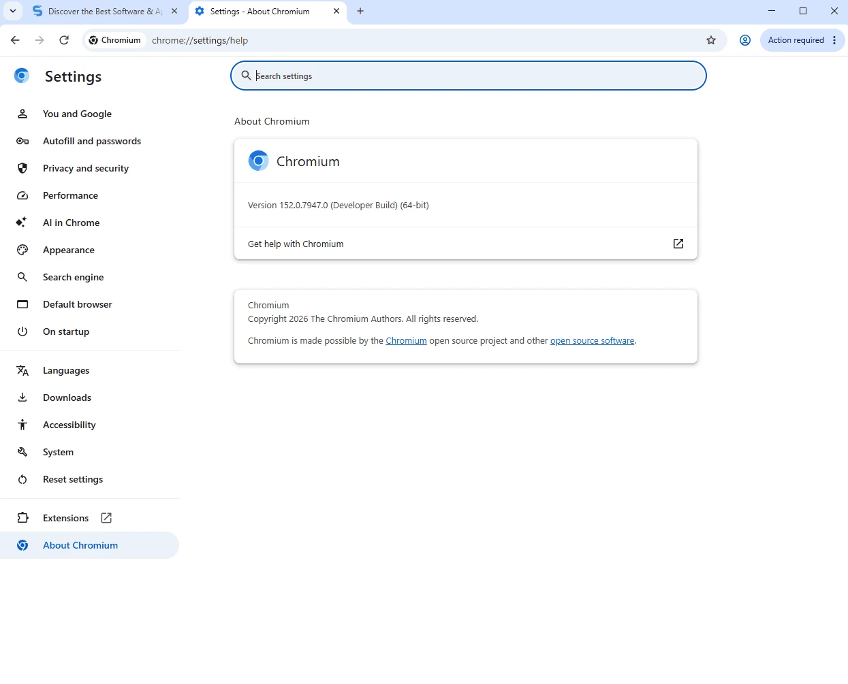
Task: Close the Discover the Best Software tab
Action: tap(174, 11)
